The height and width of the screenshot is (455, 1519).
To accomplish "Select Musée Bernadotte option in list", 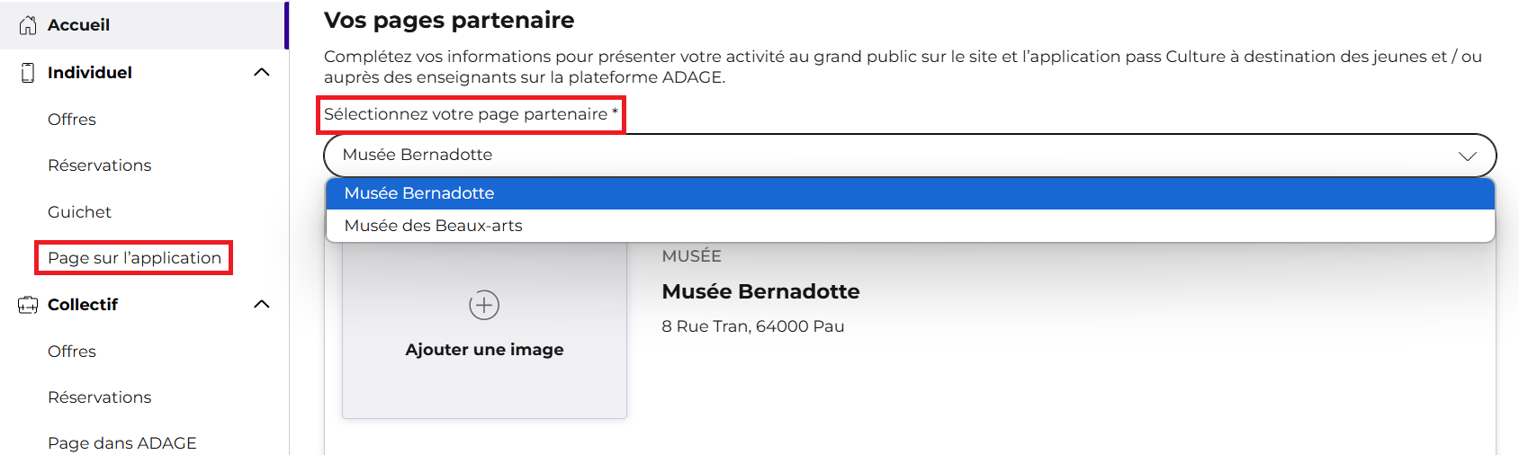I will pos(910,193).
